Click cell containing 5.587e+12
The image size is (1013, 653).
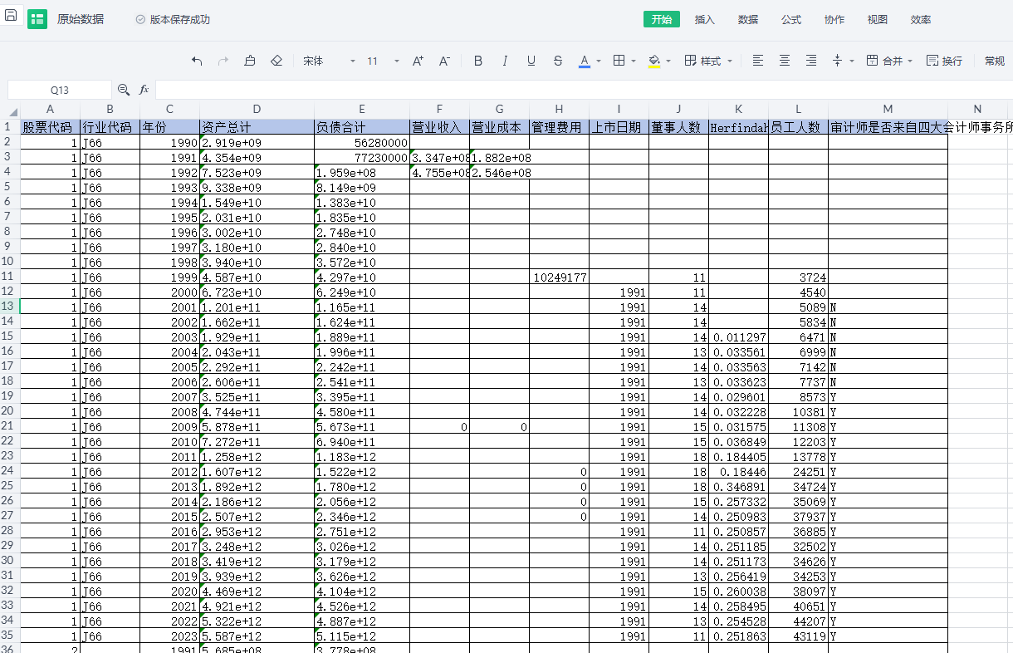tap(257, 636)
